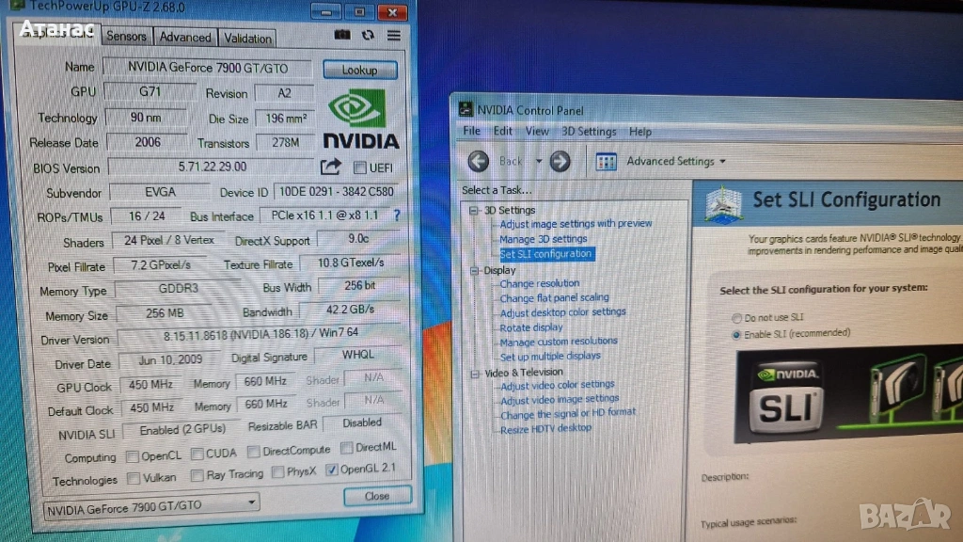Image resolution: width=963 pixels, height=542 pixels.
Task: Select the 'Do not use SLI' option
Action: [x=736, y=318]
